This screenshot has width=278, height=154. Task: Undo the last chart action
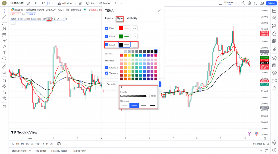(116, 3)
